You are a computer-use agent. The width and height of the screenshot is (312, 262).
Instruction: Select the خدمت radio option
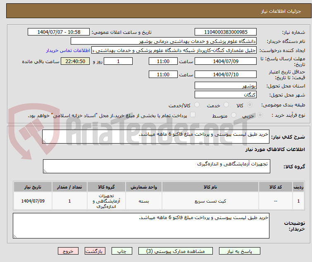[x=226, y=105]
